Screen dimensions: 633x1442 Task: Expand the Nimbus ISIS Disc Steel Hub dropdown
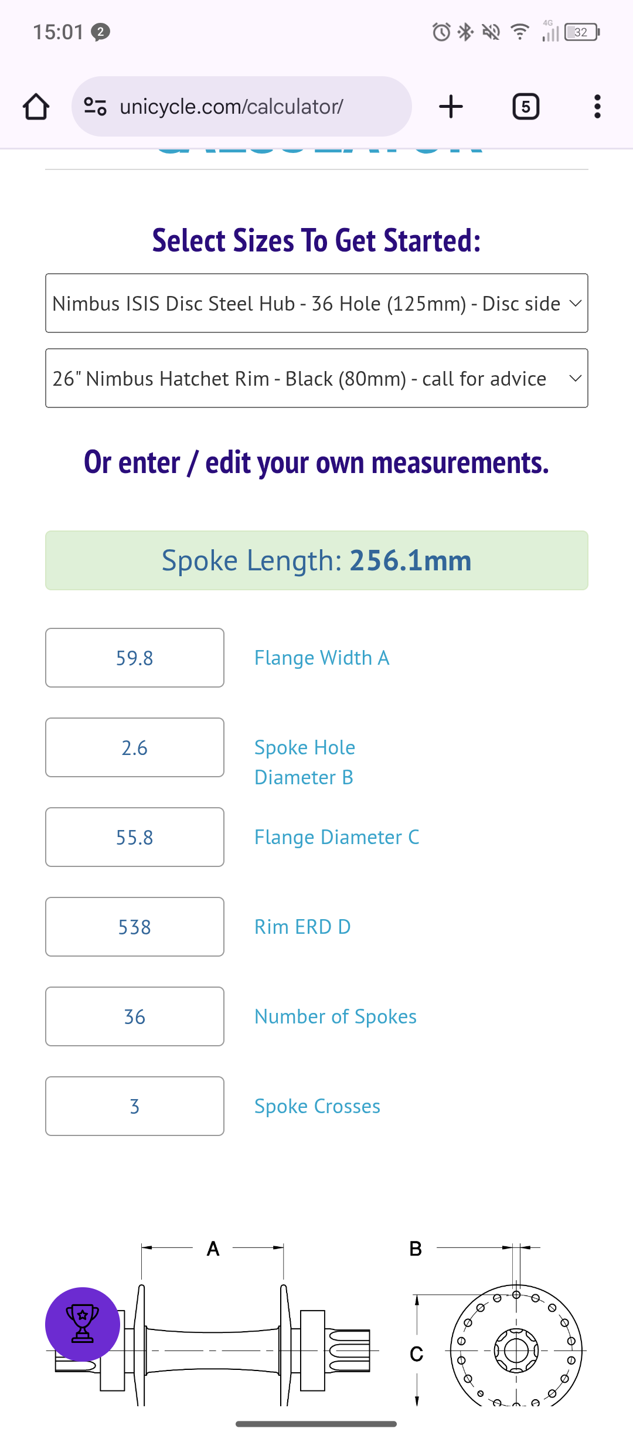point(316,303)
